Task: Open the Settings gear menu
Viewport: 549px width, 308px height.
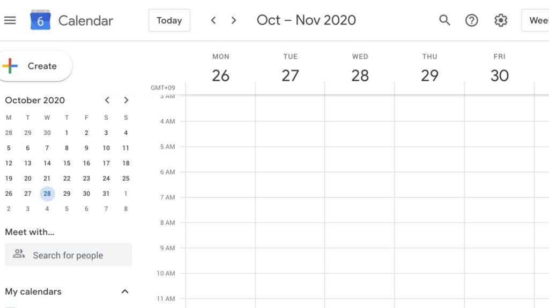Action: coord(501,20)
